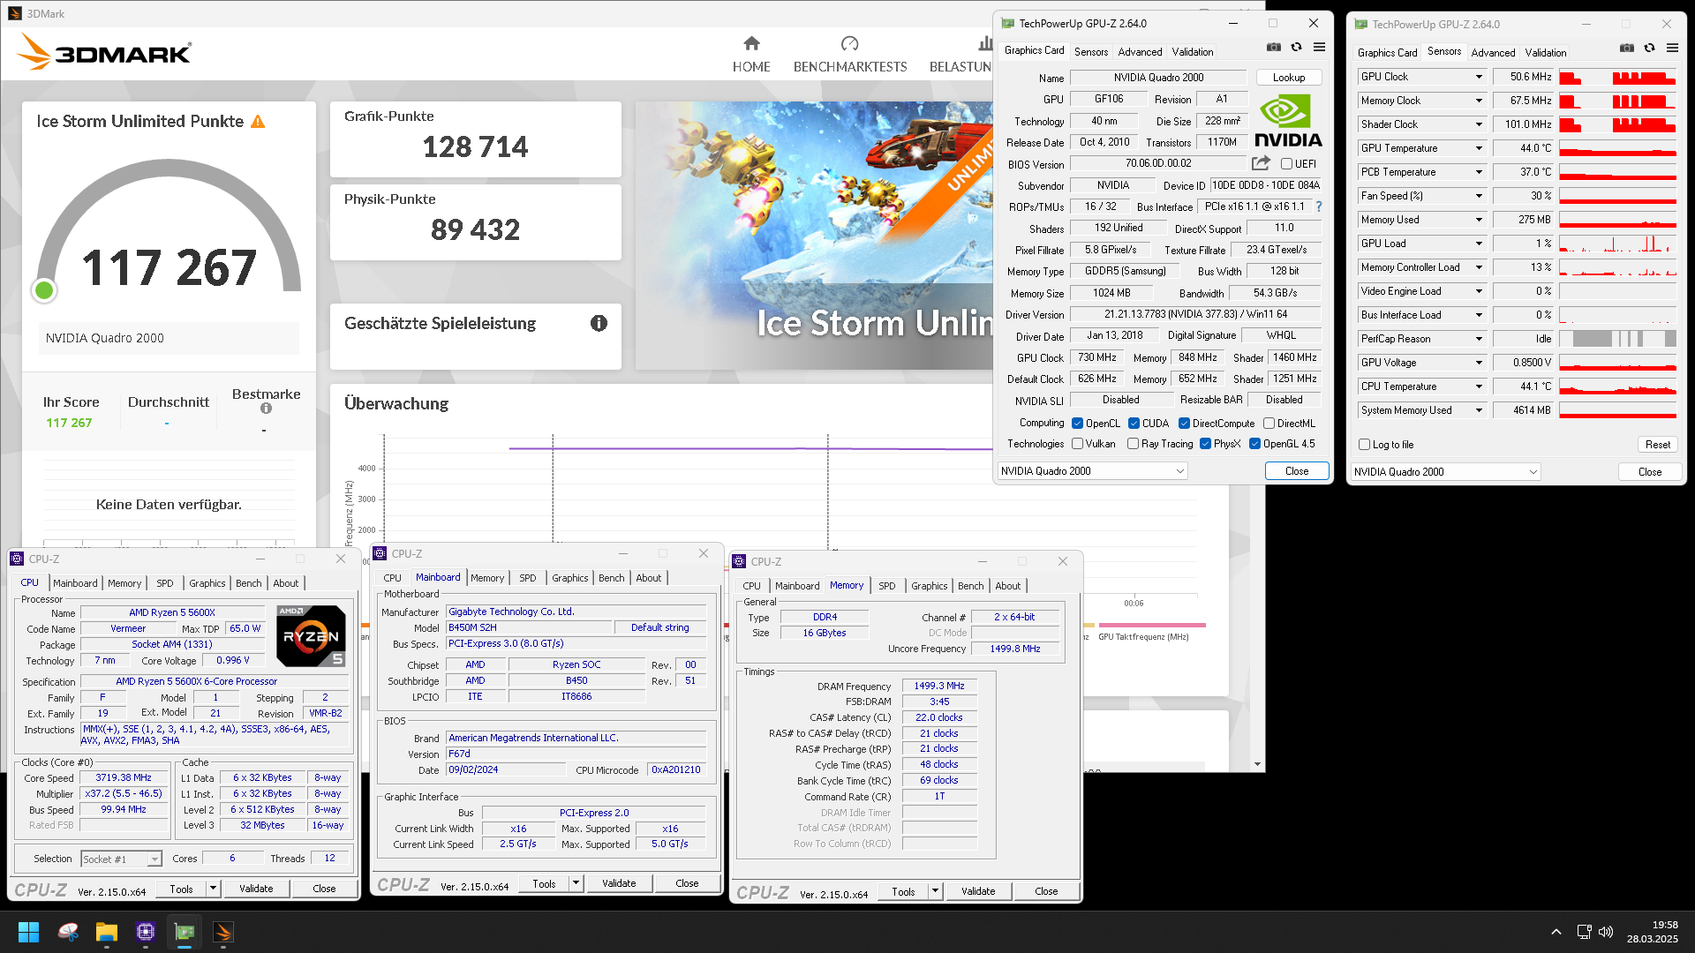Click the NVIDIA logo in GPU-Z
The width and height of the screenshot is (1695, 953).
point(1288,121)
